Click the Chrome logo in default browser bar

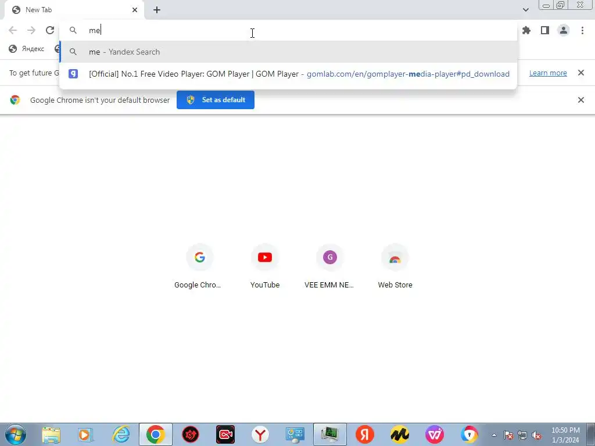(15, 100)
